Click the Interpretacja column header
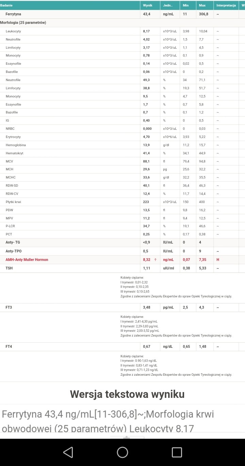245x466 pixels. 226,5
